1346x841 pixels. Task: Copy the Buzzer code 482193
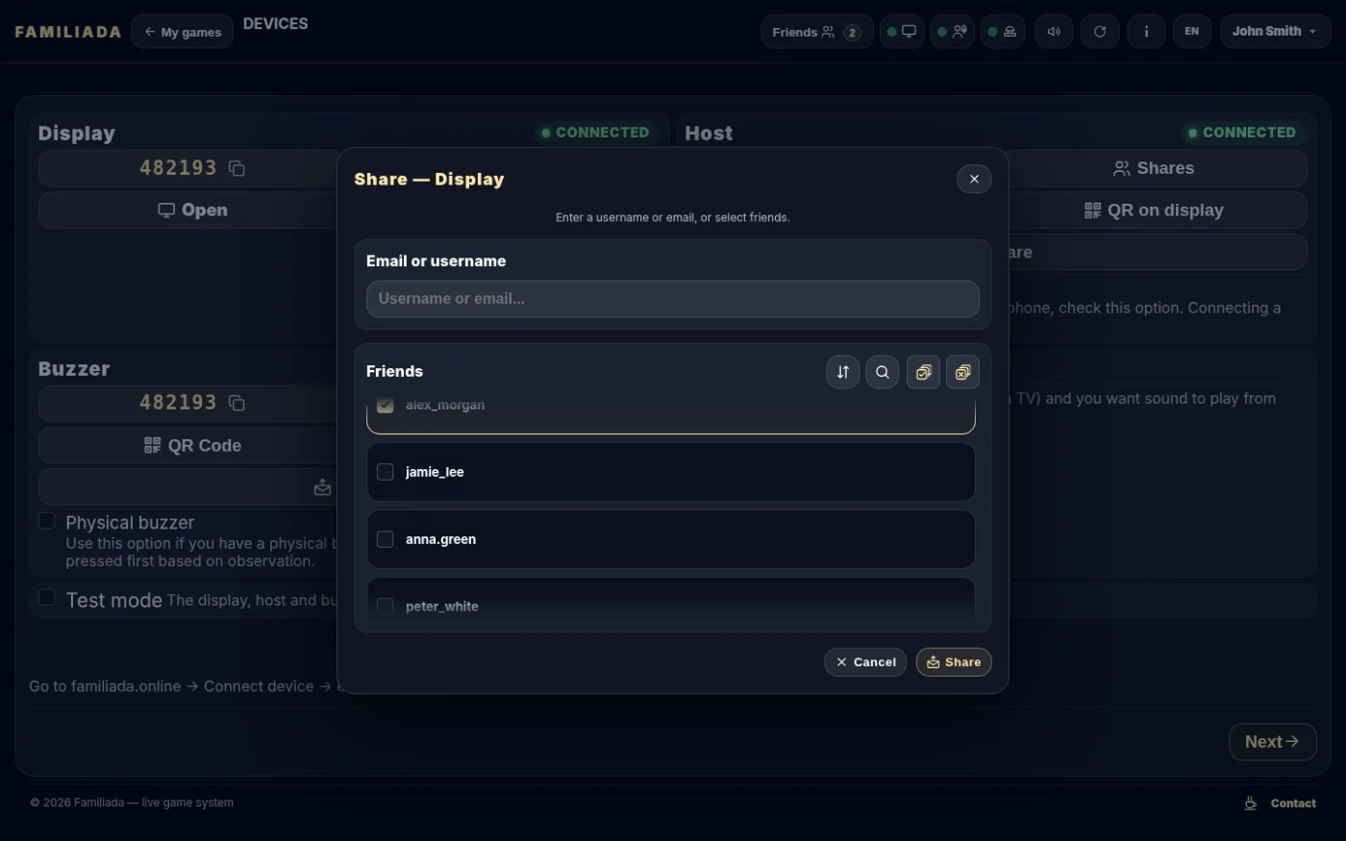(x=237, y=403)
